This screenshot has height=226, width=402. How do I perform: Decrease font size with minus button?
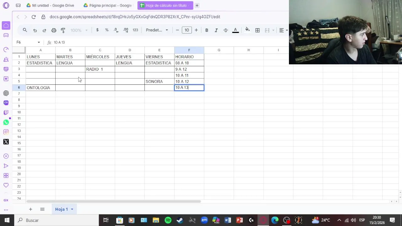coord(177,30)
